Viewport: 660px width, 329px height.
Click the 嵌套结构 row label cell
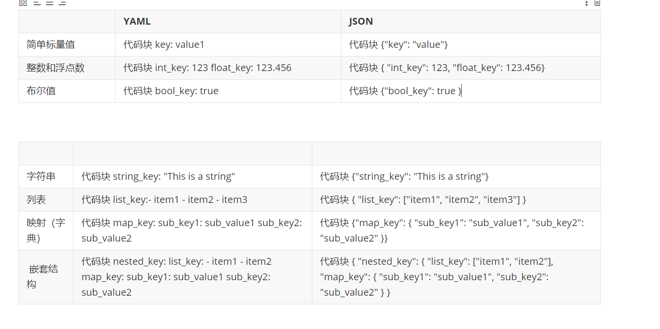click(x=46, y=277)
